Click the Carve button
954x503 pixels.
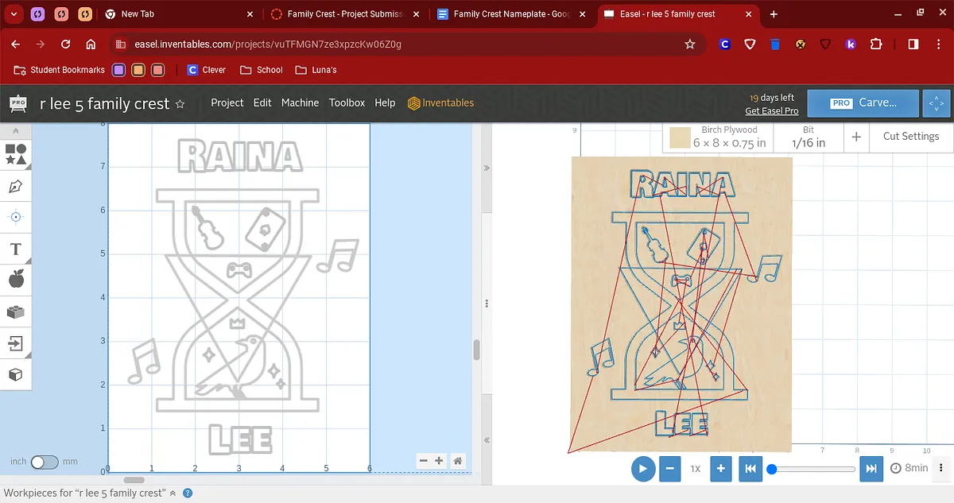pyautogui.click(x=863, y=103)
